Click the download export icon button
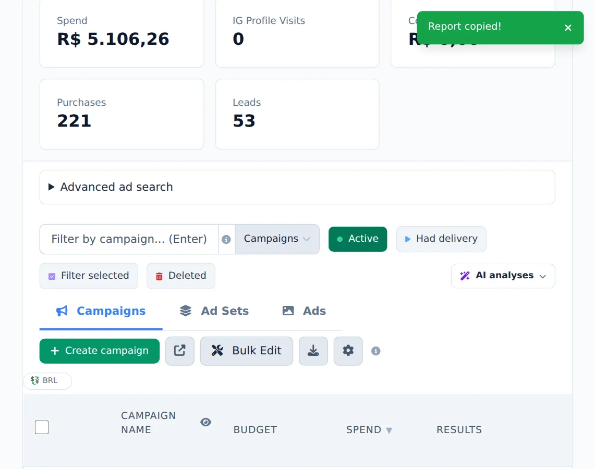 [313, 351]
